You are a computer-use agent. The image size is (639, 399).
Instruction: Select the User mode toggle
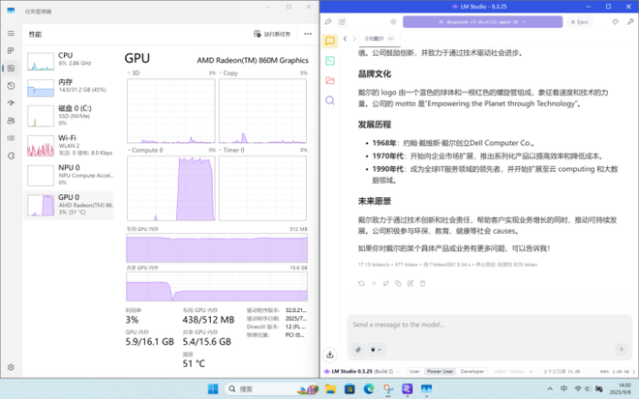[x=414, y=371]
